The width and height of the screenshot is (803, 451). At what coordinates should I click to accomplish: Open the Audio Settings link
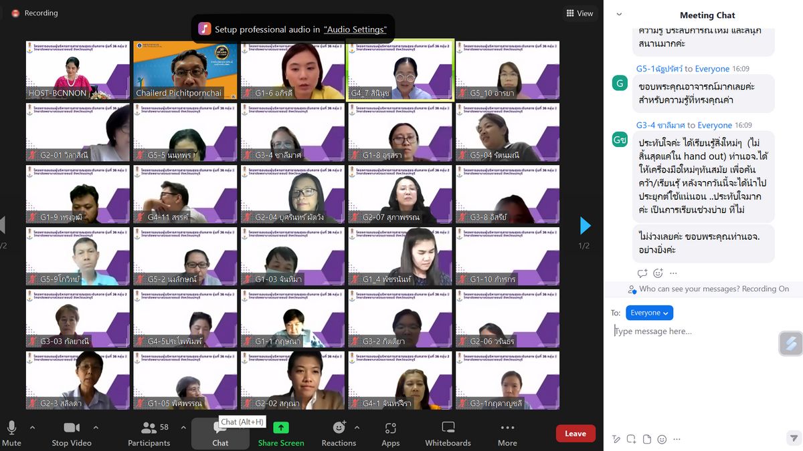(355, 29)
